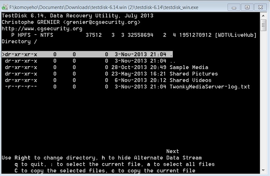Click the 1951270912 sector count value
270x176 pixels.
[195, 35]
